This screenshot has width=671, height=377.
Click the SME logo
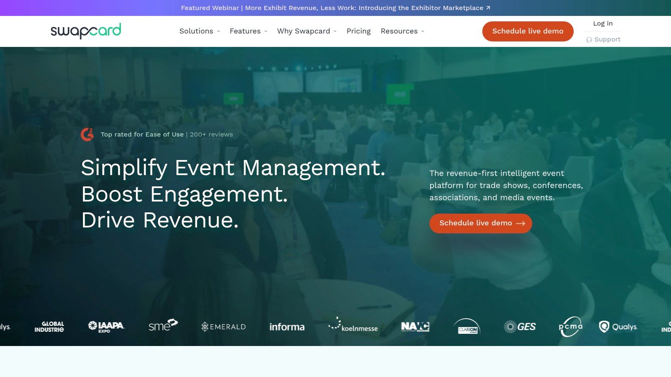click(163, 325)
